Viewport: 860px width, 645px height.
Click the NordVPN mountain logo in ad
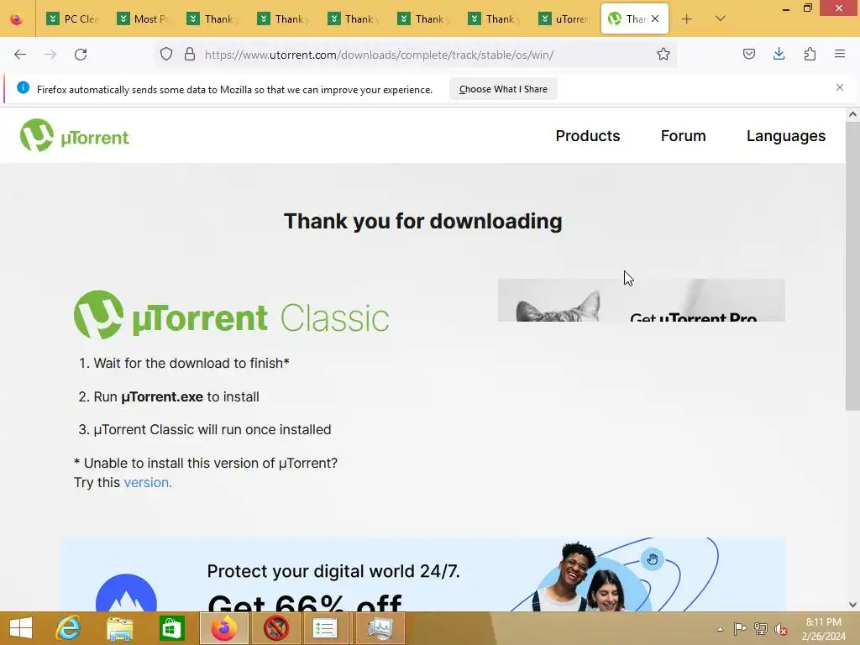click(126, 594)
